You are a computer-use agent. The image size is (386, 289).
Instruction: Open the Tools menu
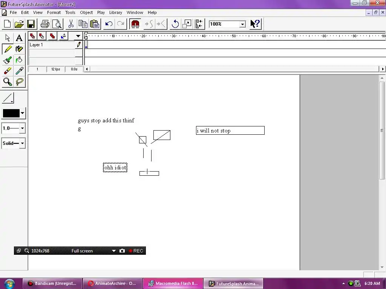pyautogui.click(x=70, y=12)
